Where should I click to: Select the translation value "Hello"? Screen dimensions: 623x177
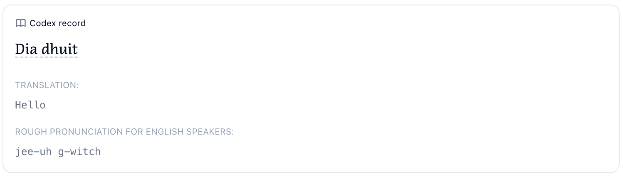[30, 105]
